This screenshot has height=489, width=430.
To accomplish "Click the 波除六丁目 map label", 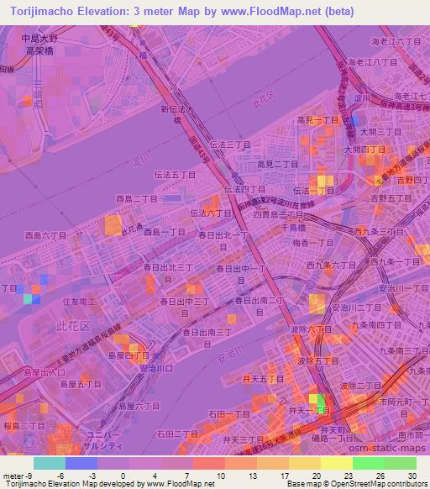I will pyautogui.click(x=311, y=329).
